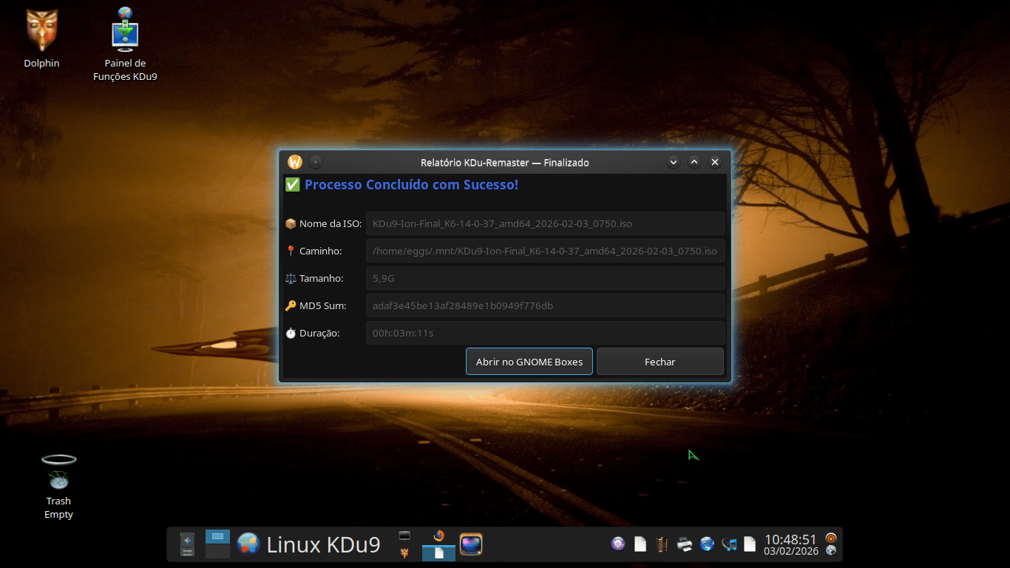The image size is (1010, 568).
Task: Click the network globe tray icon
Action: [707, 544]
